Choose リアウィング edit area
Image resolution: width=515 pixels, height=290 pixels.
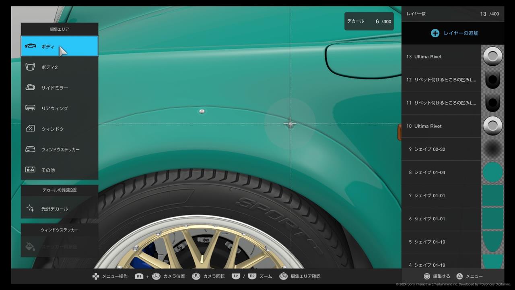[x=60, y=108]
